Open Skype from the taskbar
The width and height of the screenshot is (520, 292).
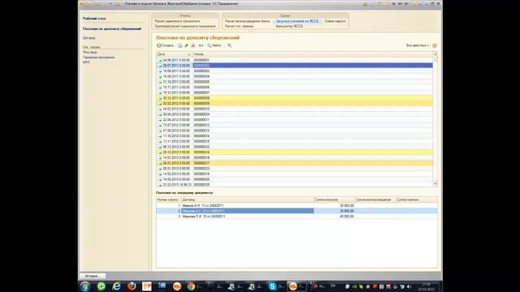click(x=272, y=286)
